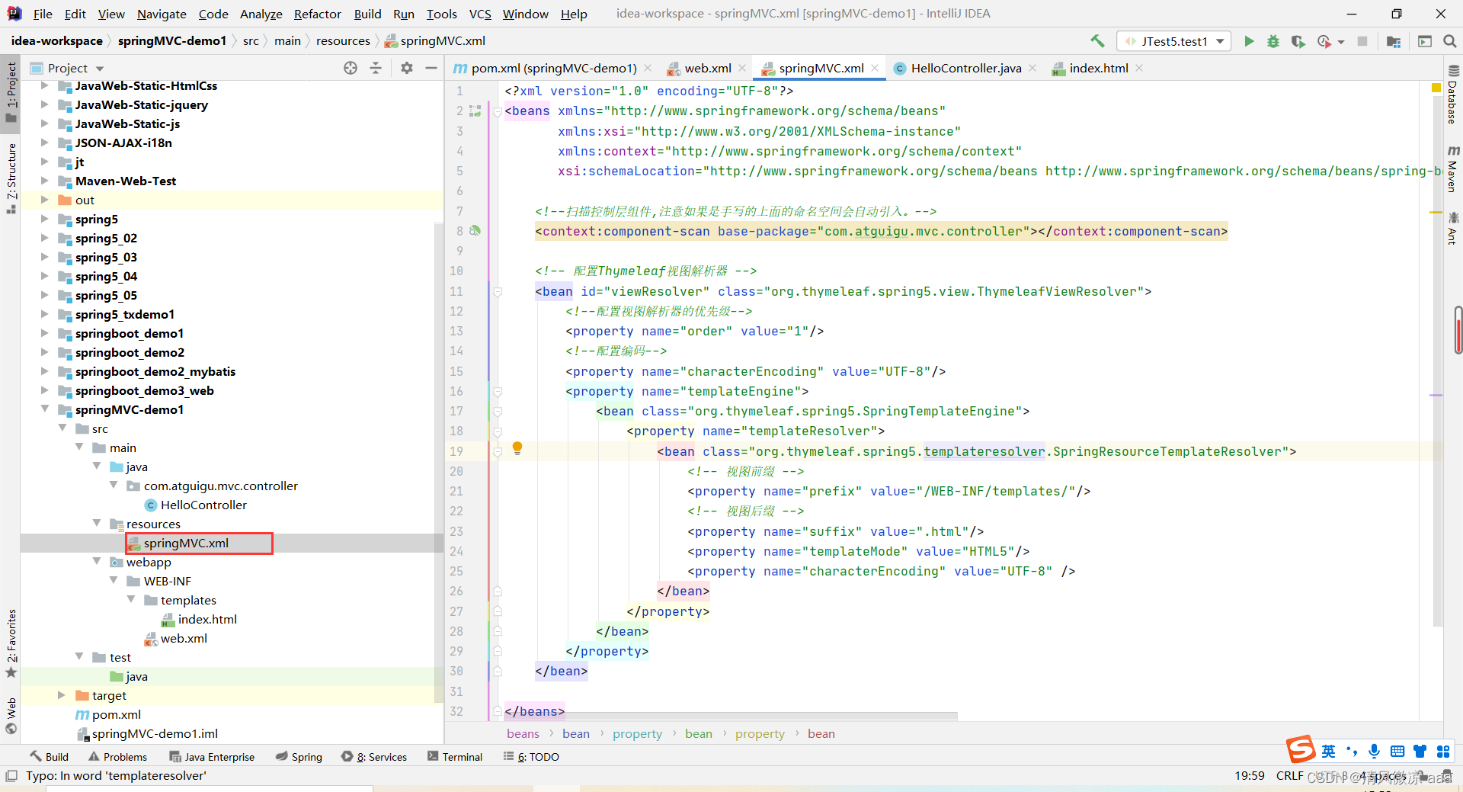Click the CRLF line separator in status bar

pos(1289,776)
